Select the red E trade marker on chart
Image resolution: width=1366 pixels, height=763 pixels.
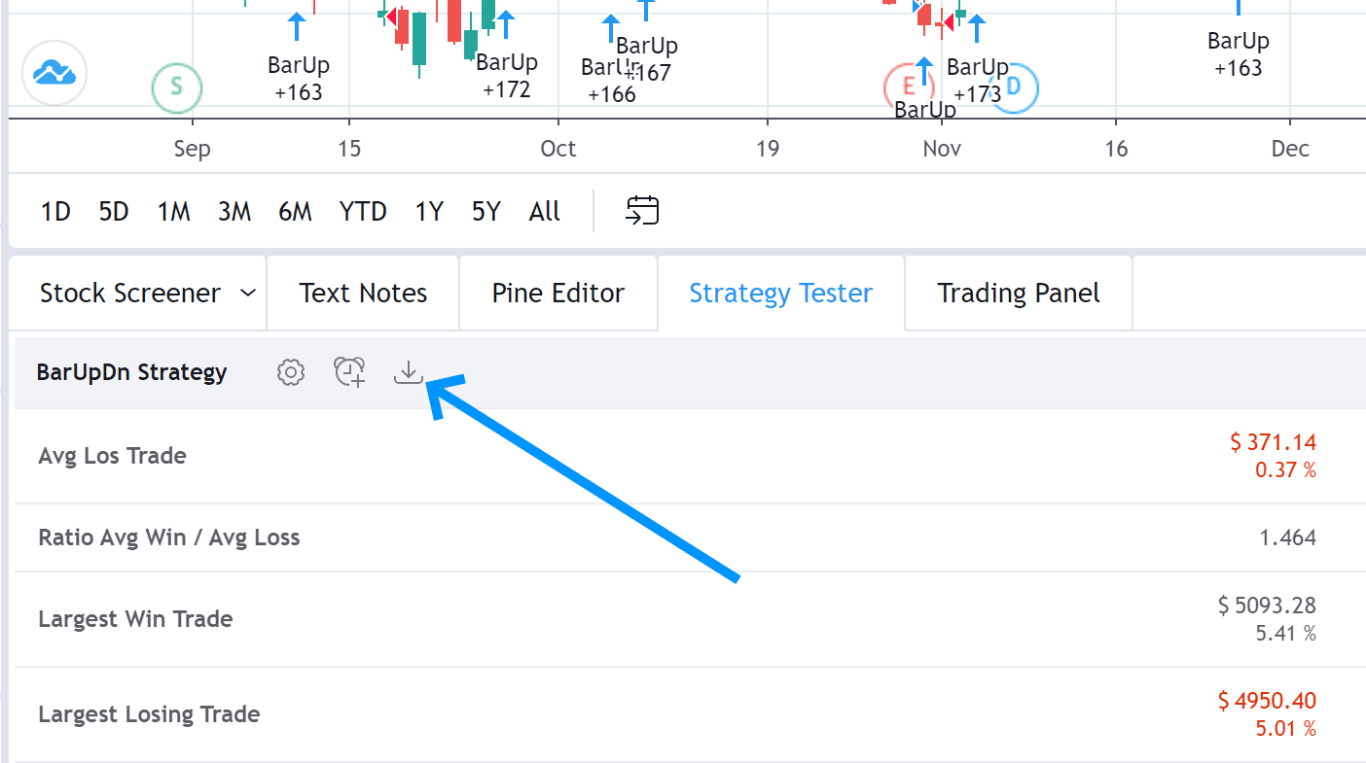pyautogui.click(x=910, y=87)
